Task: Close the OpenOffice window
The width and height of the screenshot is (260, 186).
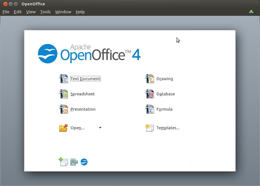Action: click(x=5, y=4)
